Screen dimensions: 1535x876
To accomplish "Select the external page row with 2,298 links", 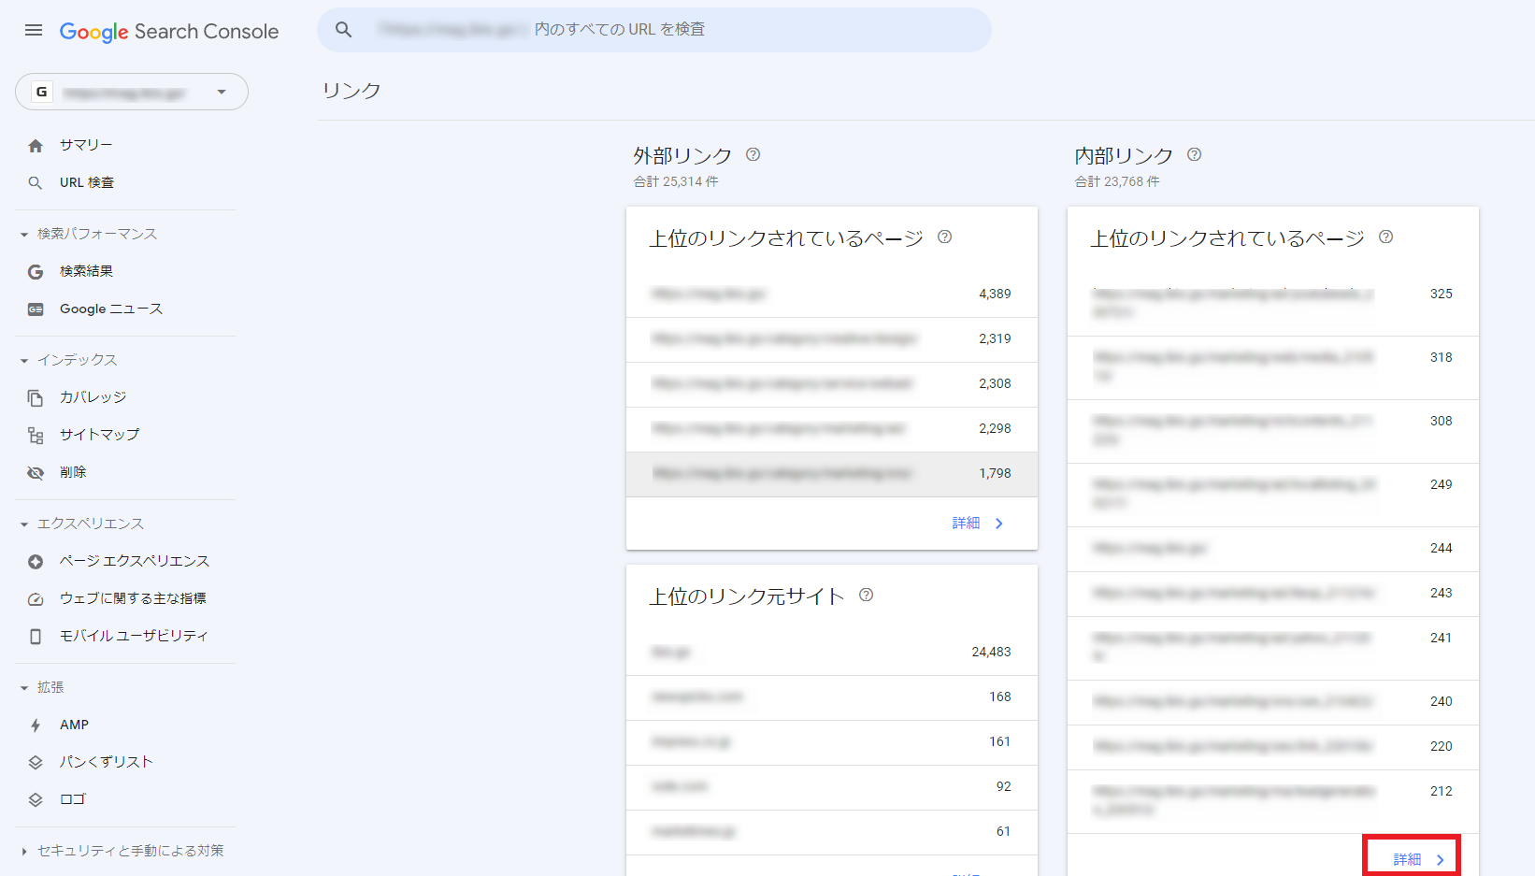I will tap(832, 429).
